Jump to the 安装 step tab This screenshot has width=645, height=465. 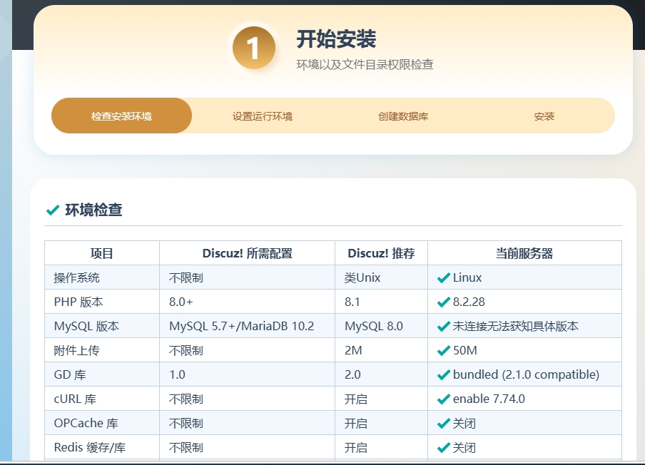click(544, 116)
